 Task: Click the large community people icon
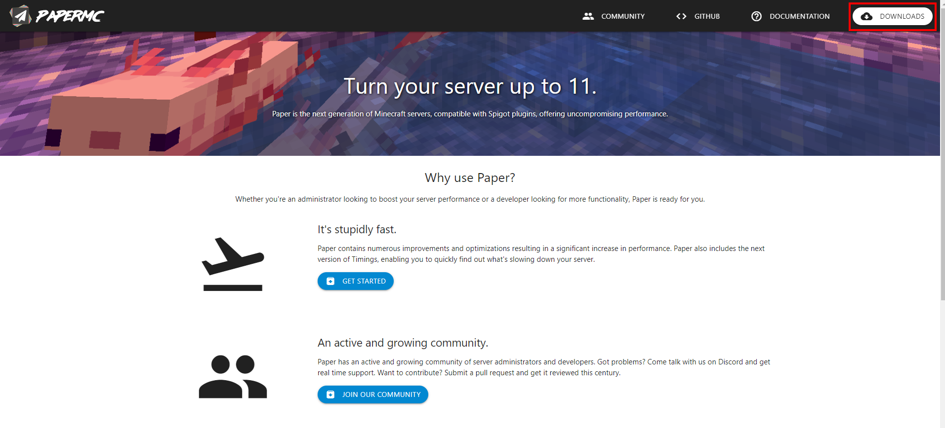[x=233, y=376]
